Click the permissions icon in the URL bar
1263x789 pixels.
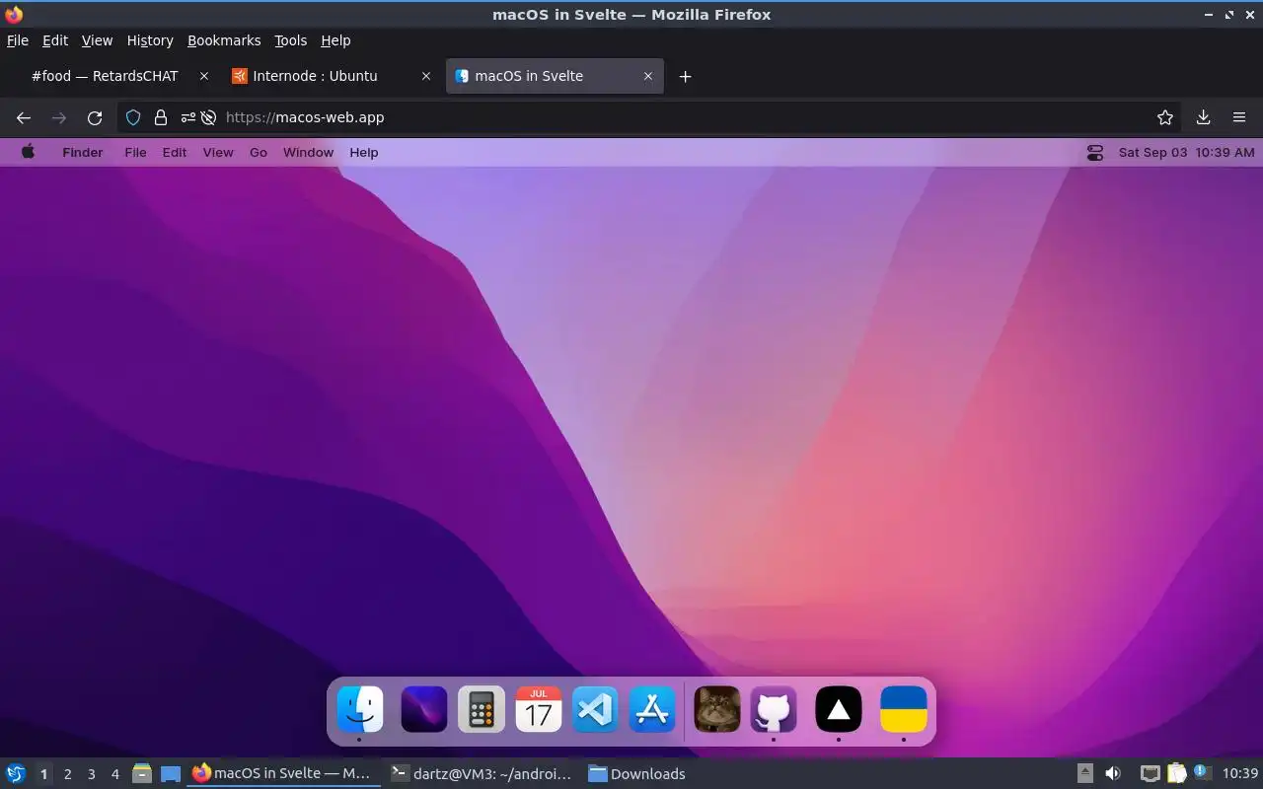tap(188, 117)
